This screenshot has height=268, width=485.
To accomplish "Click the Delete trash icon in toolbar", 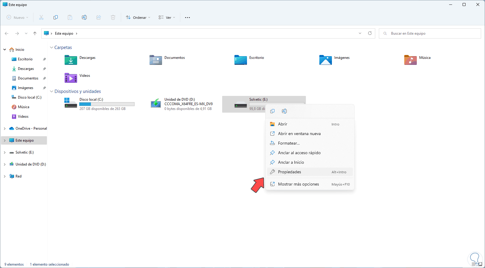I will pos(113,18).
